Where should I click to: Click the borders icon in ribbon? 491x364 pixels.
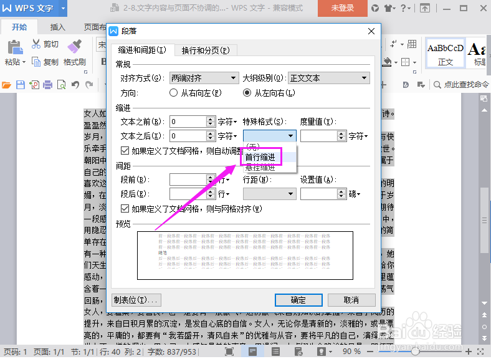406,62
